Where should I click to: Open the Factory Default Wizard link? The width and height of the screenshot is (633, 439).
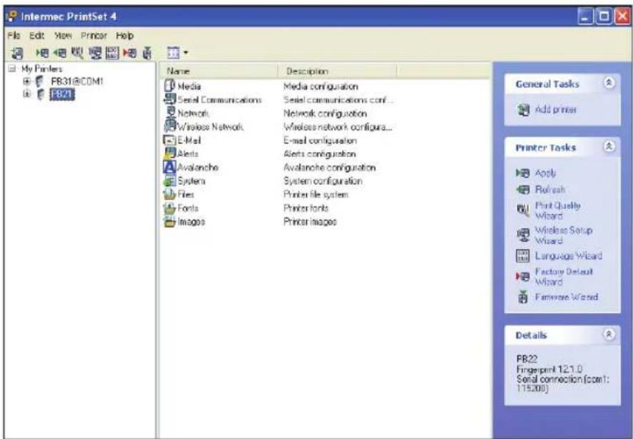[564, 277]
